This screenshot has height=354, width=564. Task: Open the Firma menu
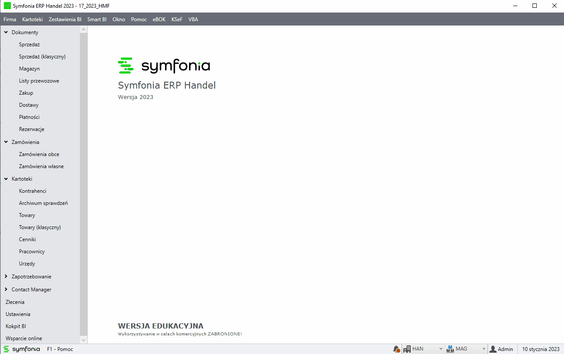pos(10,19)
